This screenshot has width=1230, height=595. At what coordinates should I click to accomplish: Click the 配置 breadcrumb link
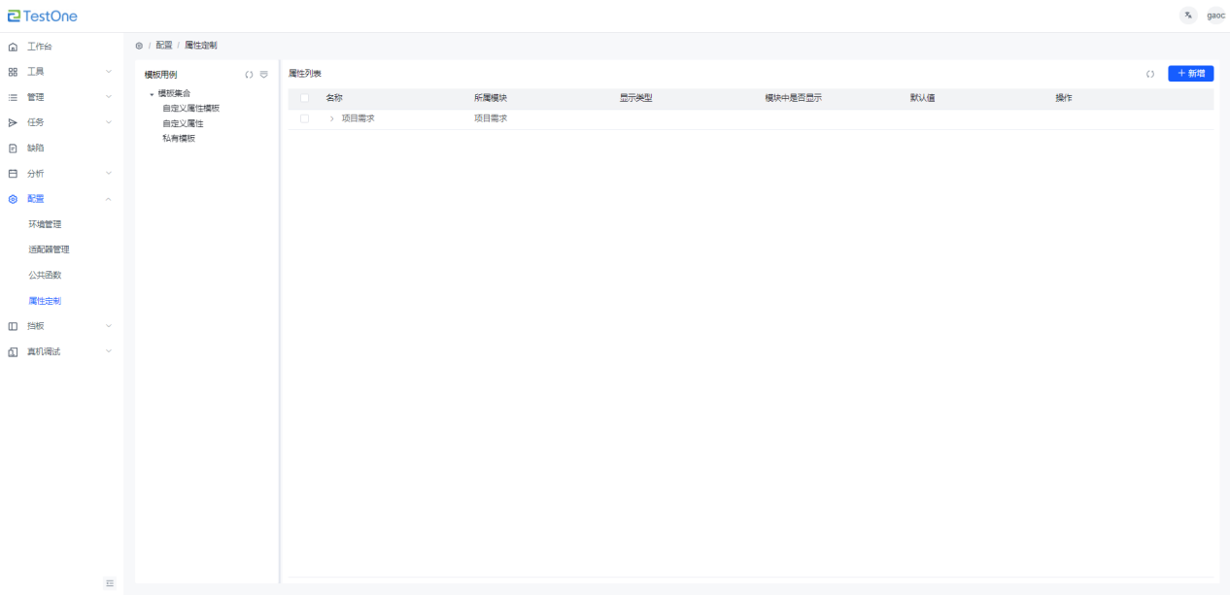(x=164, y=46)
